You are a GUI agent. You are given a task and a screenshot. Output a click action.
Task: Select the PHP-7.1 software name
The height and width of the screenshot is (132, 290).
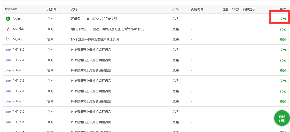point(18,91)
